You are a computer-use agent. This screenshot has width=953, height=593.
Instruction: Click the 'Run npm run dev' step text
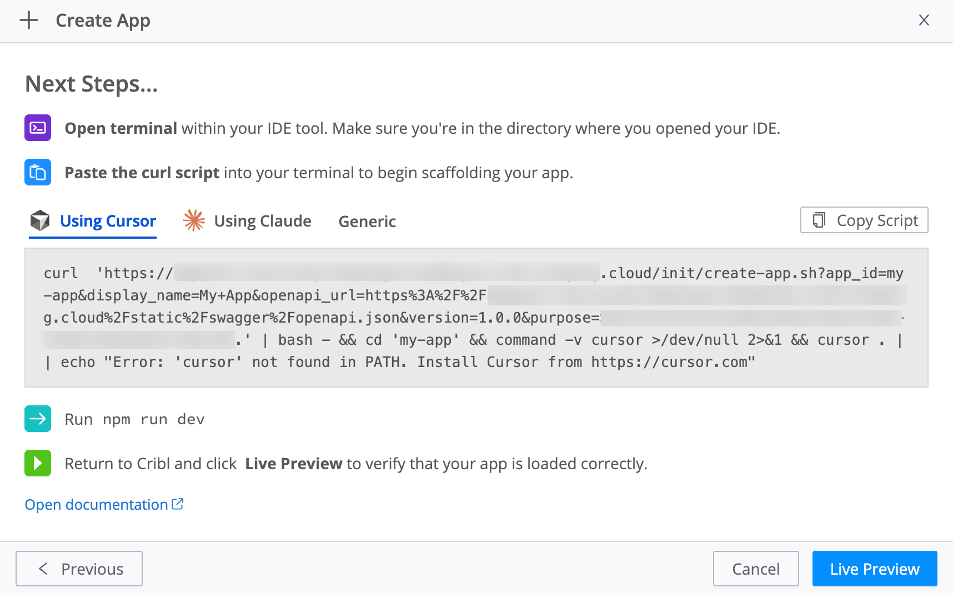[135, 419]
